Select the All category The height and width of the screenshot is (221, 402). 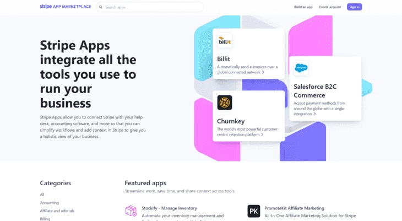coord(42,195)
